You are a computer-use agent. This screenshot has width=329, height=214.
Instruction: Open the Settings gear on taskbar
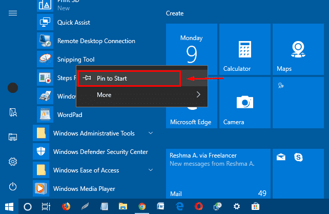(x=237, y=206)
